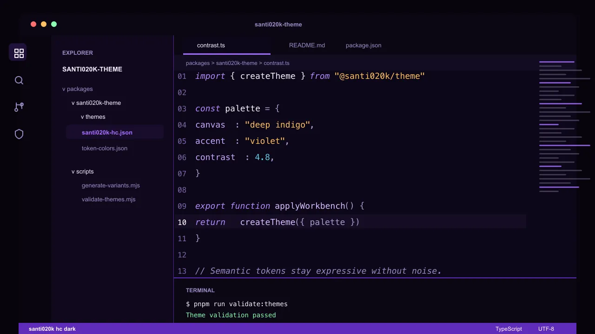Screen dimensions: 595x334
Task: Click packages in breadcrumb path
Action: tap(198, 63)
